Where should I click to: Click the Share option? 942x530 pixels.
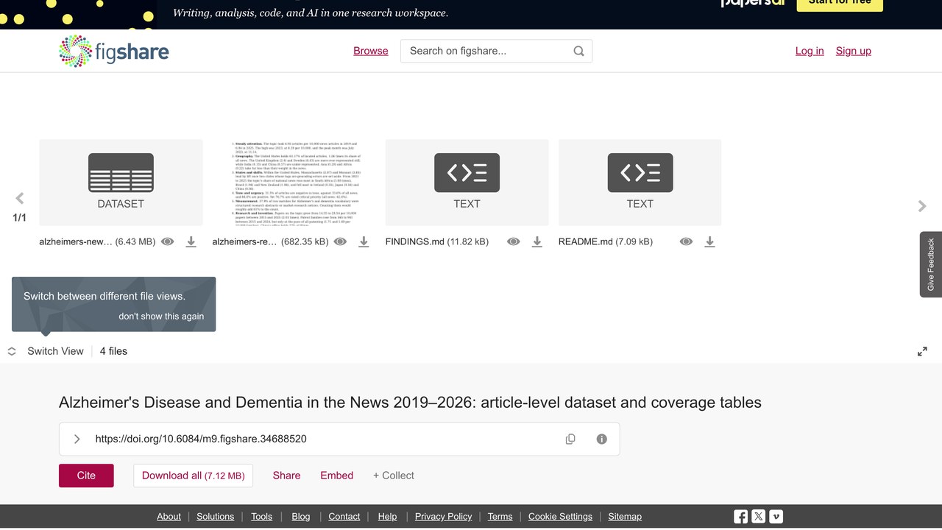tap(286, 476)
